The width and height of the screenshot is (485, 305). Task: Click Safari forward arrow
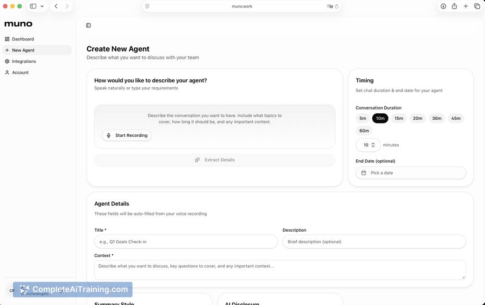[67, 6]
